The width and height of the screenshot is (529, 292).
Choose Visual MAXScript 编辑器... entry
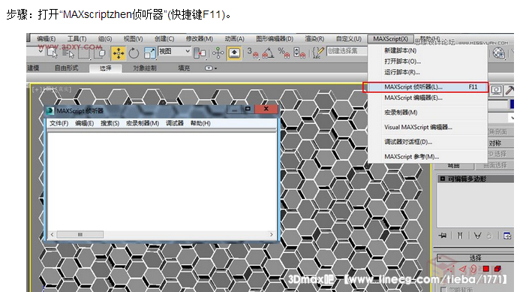(x=418, y=128)
